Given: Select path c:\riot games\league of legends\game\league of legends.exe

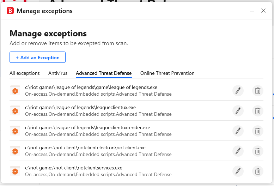Looking at the screenshot, I should coord(91,87).
